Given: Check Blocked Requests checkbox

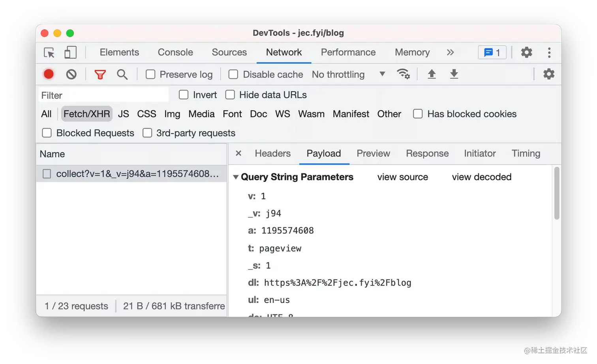Looking at the screenshot, I should point(47,133).
